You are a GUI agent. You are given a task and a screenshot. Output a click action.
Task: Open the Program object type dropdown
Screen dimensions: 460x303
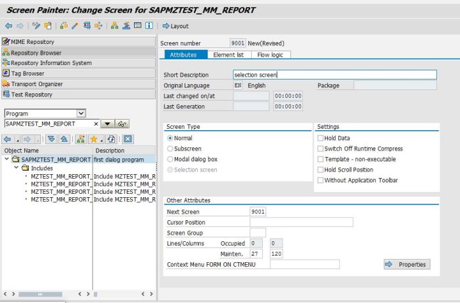coord(81,114)
